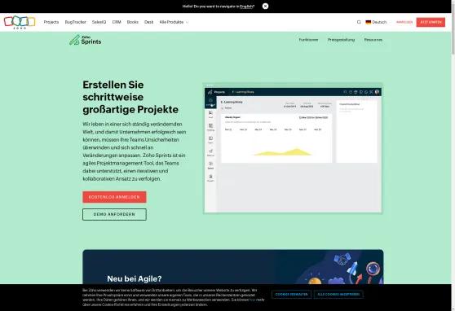Choose Books from the navigation
Image resolution: width=455 pixels, height=311 pixels.
pos(133,22)
